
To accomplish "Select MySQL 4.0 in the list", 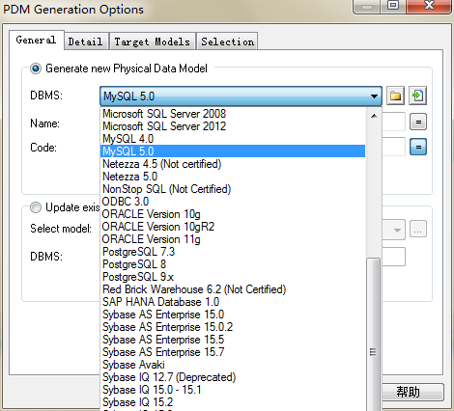I will coord(233,139).
